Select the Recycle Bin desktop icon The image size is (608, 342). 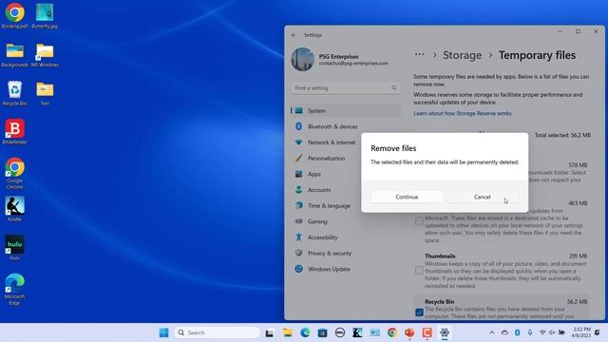(15, 93)
